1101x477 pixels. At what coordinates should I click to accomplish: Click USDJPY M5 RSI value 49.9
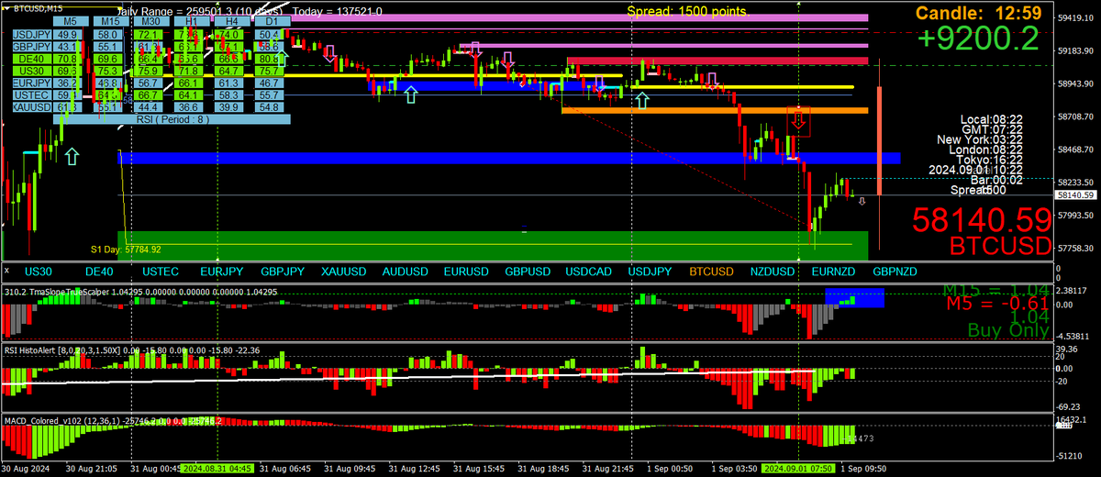(x=68, y=34)
